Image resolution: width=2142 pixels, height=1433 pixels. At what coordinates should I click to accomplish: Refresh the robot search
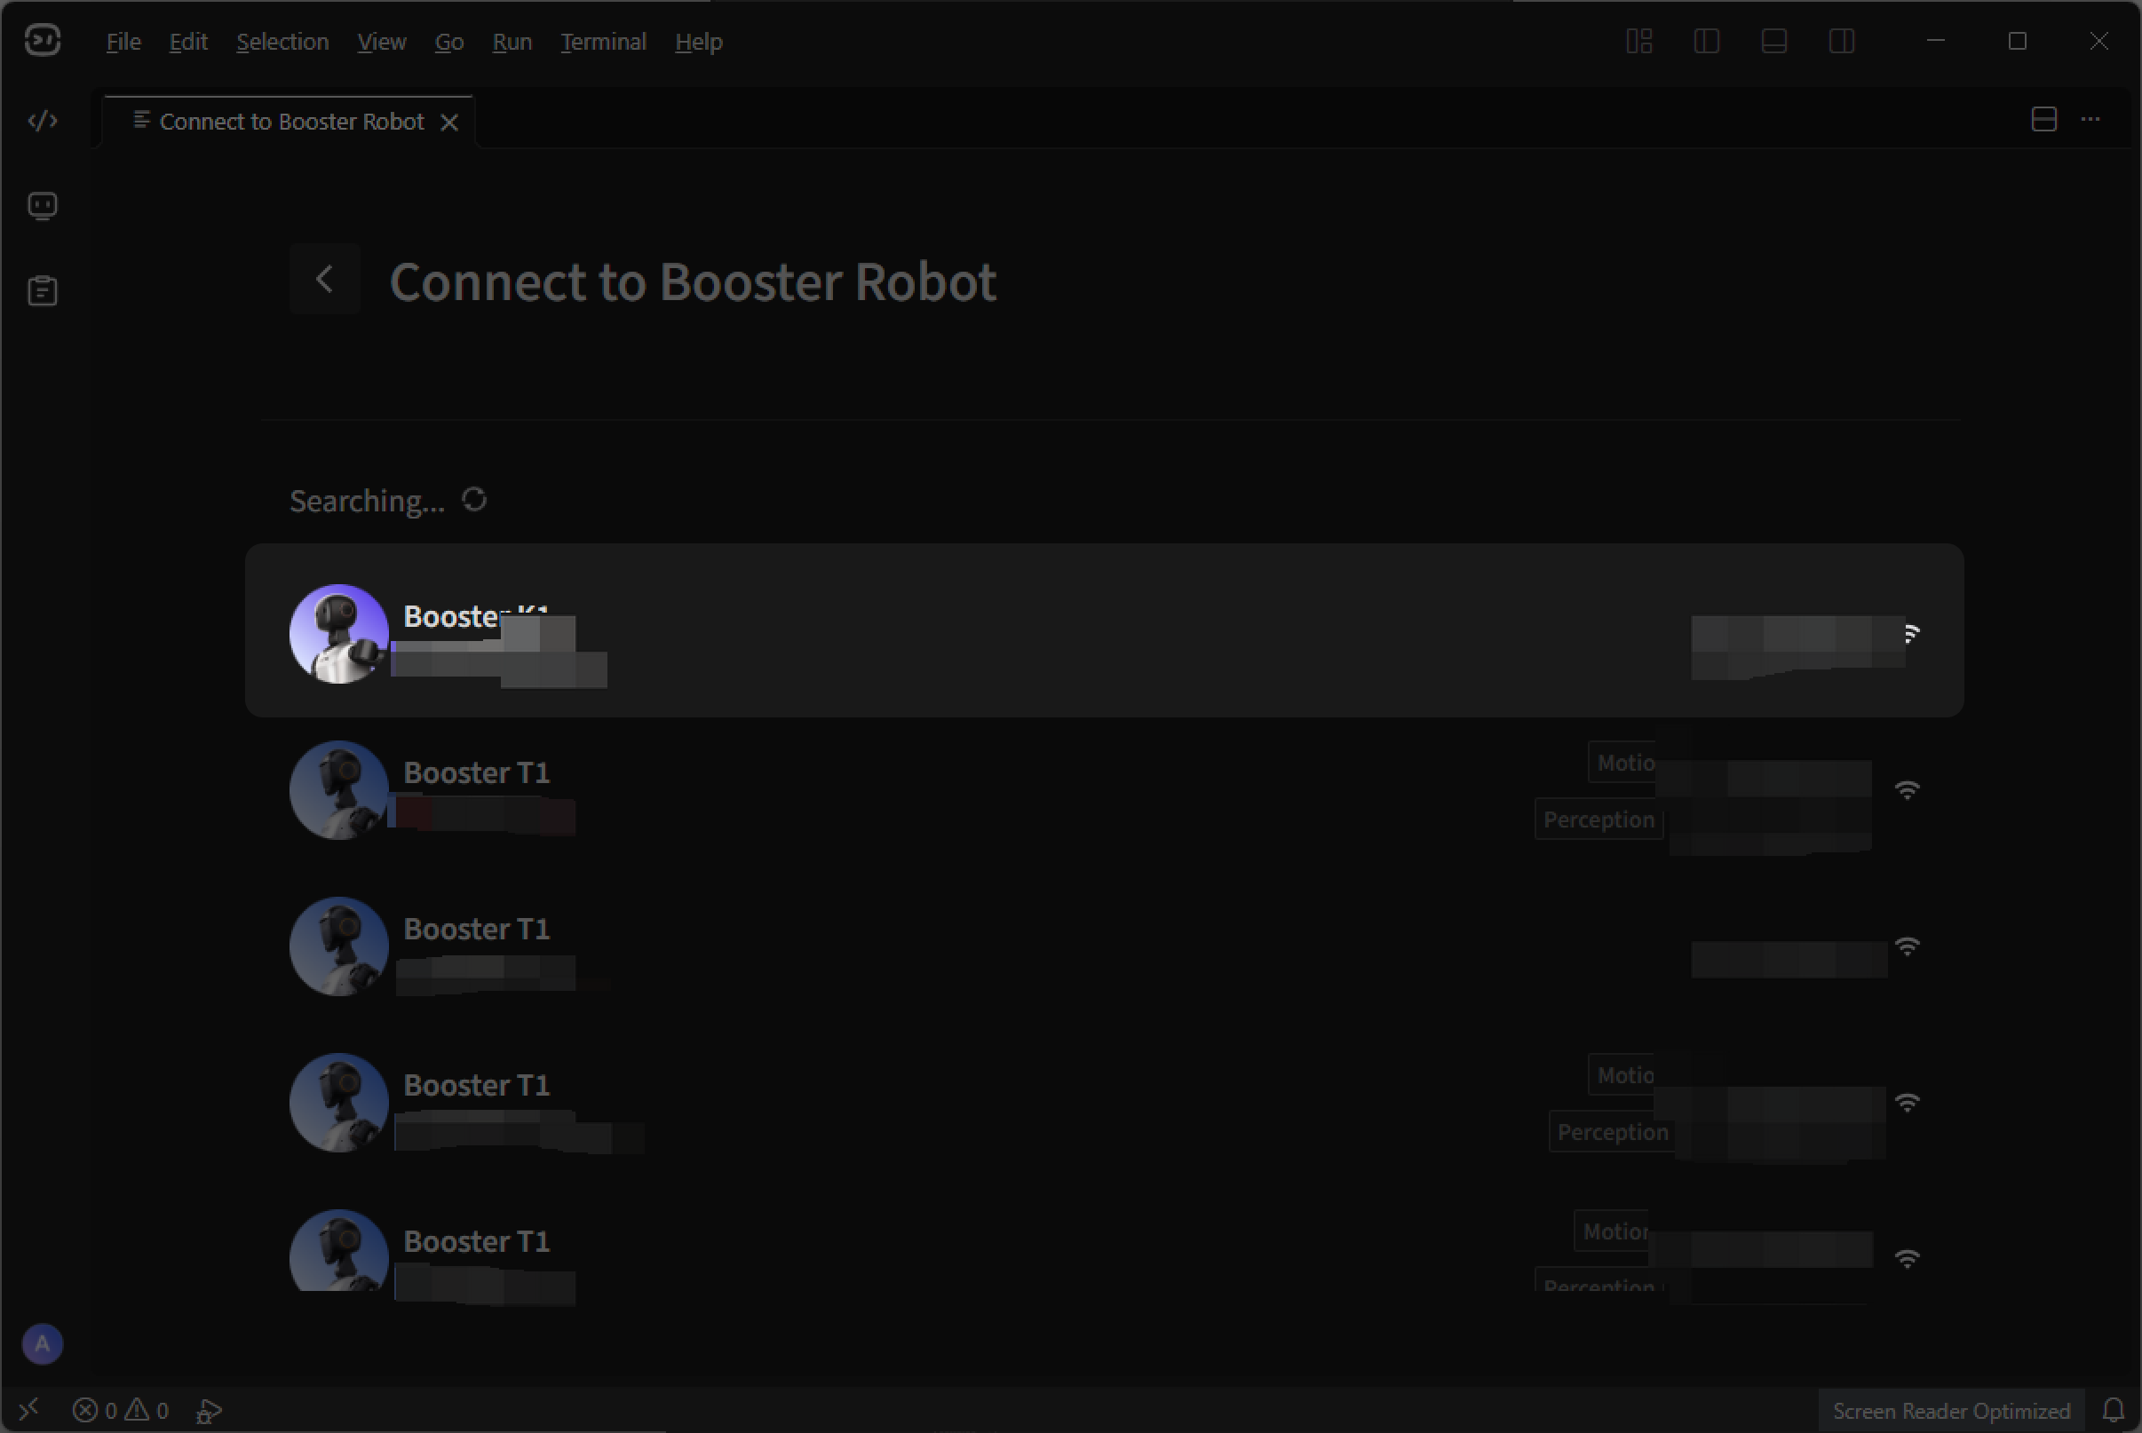(474, 499)
